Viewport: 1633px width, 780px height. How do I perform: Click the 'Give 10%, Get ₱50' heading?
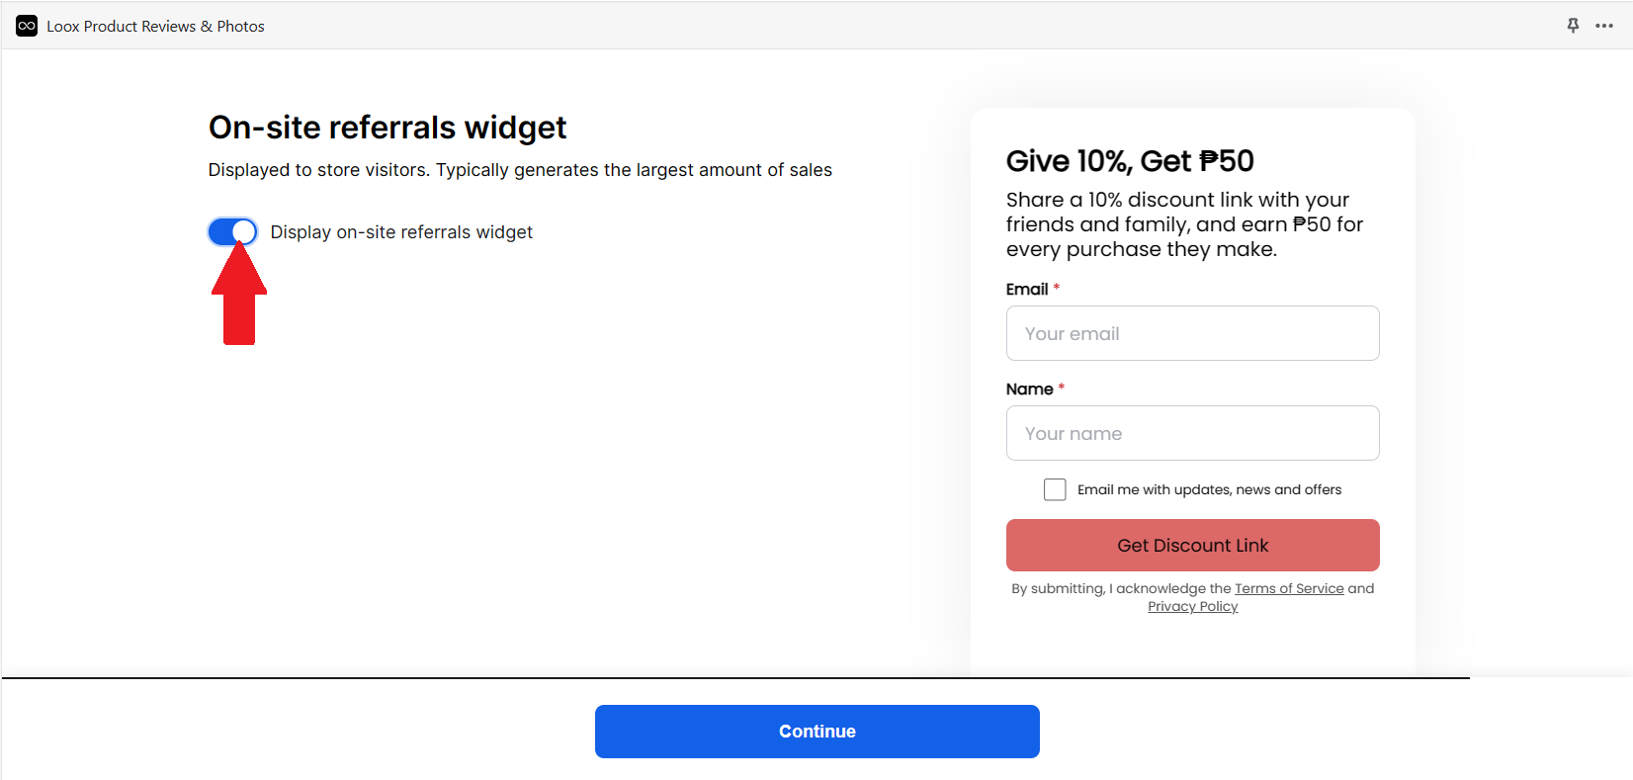1130,160
